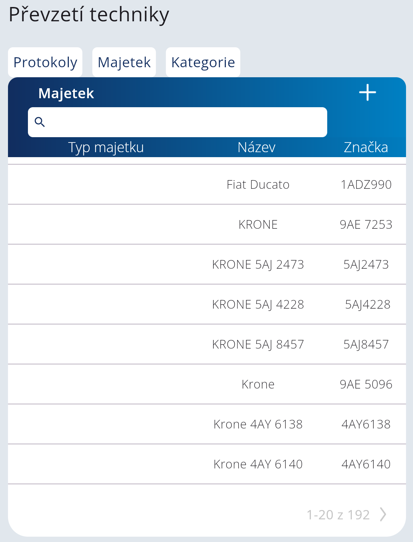
Task: Click the plus icon to add asset
Action: (x=367, y=93)
